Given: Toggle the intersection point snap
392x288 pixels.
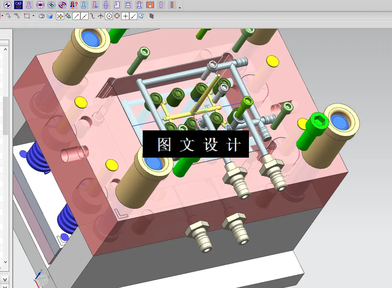Looking at the screenshot, I should pyautogui.click(x=101, y=16).
